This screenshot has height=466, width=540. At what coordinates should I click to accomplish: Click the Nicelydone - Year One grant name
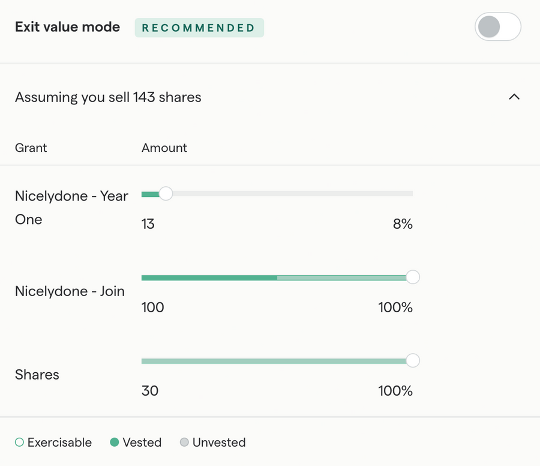coord(71,207)
